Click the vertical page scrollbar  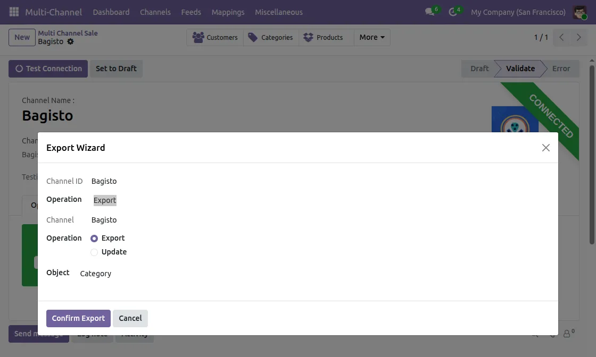click(592, 155)
